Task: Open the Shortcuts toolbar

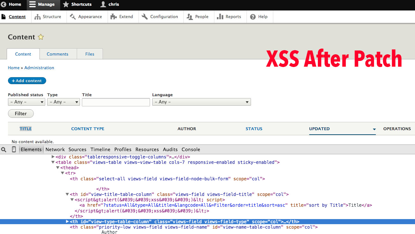Action: click(77, 4)
